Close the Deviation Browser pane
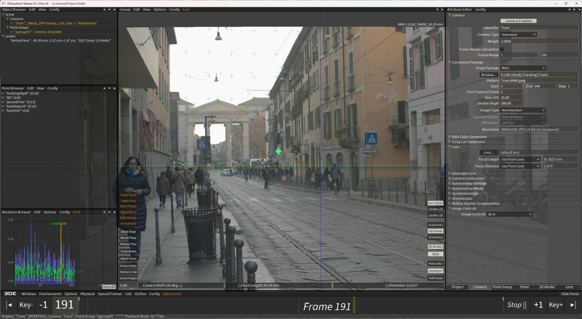The image size is (582, 319). click(114, 212)
